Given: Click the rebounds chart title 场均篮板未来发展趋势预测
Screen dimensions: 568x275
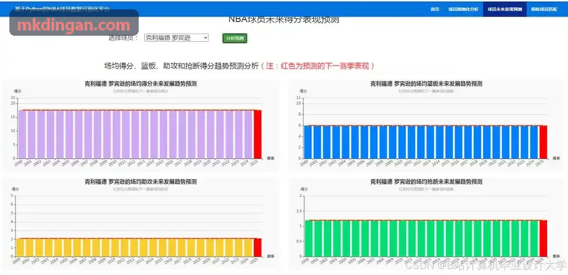Looking at the screenshot, I should [426, 84].
